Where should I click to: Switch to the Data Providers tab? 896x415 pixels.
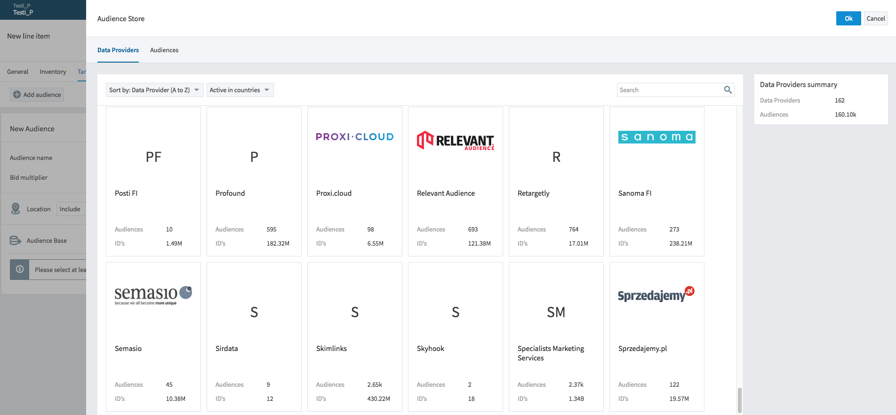[x=118, y=50]
